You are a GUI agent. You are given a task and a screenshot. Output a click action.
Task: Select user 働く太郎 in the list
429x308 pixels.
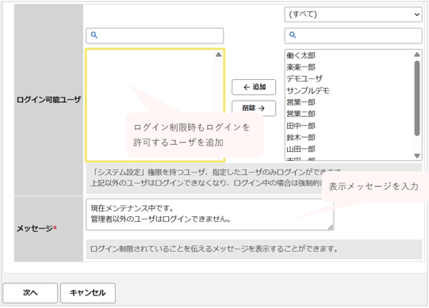click(301, 55)
